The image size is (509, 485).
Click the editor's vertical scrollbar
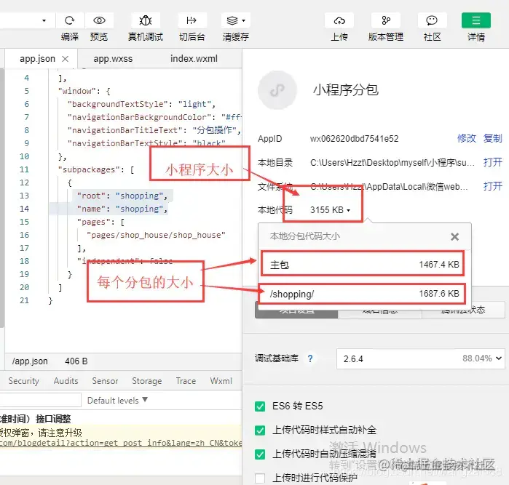coord(2,198)
